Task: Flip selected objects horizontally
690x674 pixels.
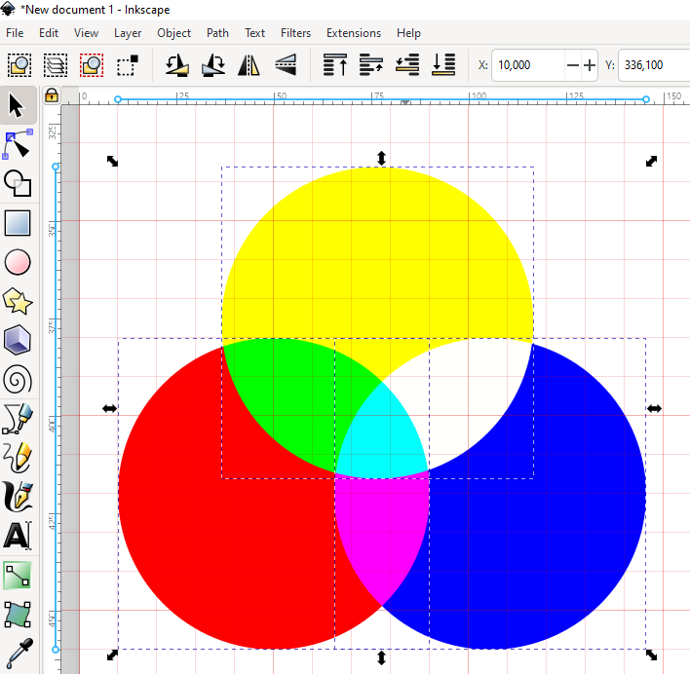Action: pyautogui.click(x=250, y=66)
